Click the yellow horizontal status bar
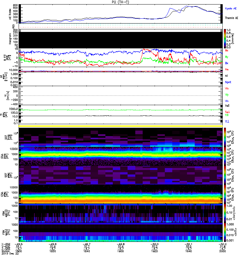 tap(121, 126)
